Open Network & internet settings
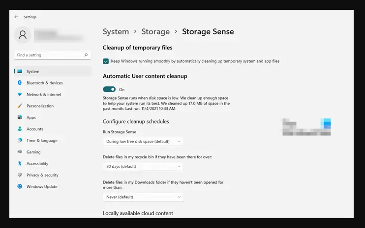Viewport: 365px width, 228px height. coord(53,95)
